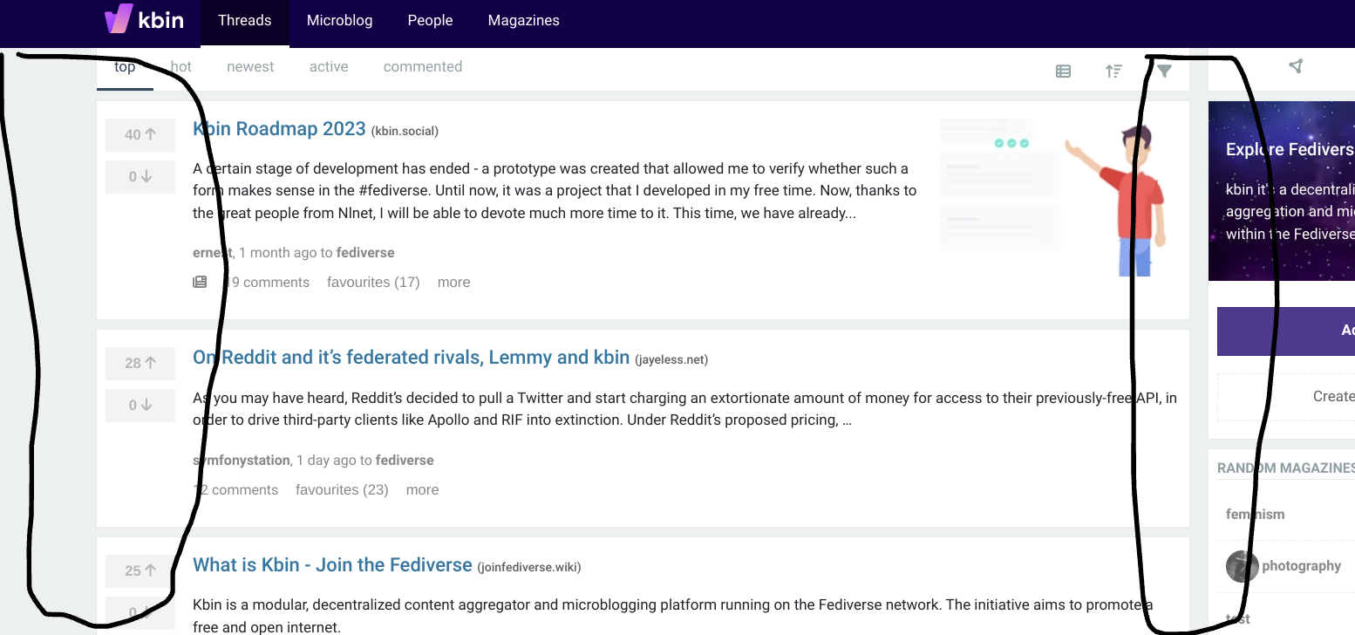Click the downvote arrow on the Reddit thread
Viewport: 1355px width, 635px height.
(x=140, y=405)
